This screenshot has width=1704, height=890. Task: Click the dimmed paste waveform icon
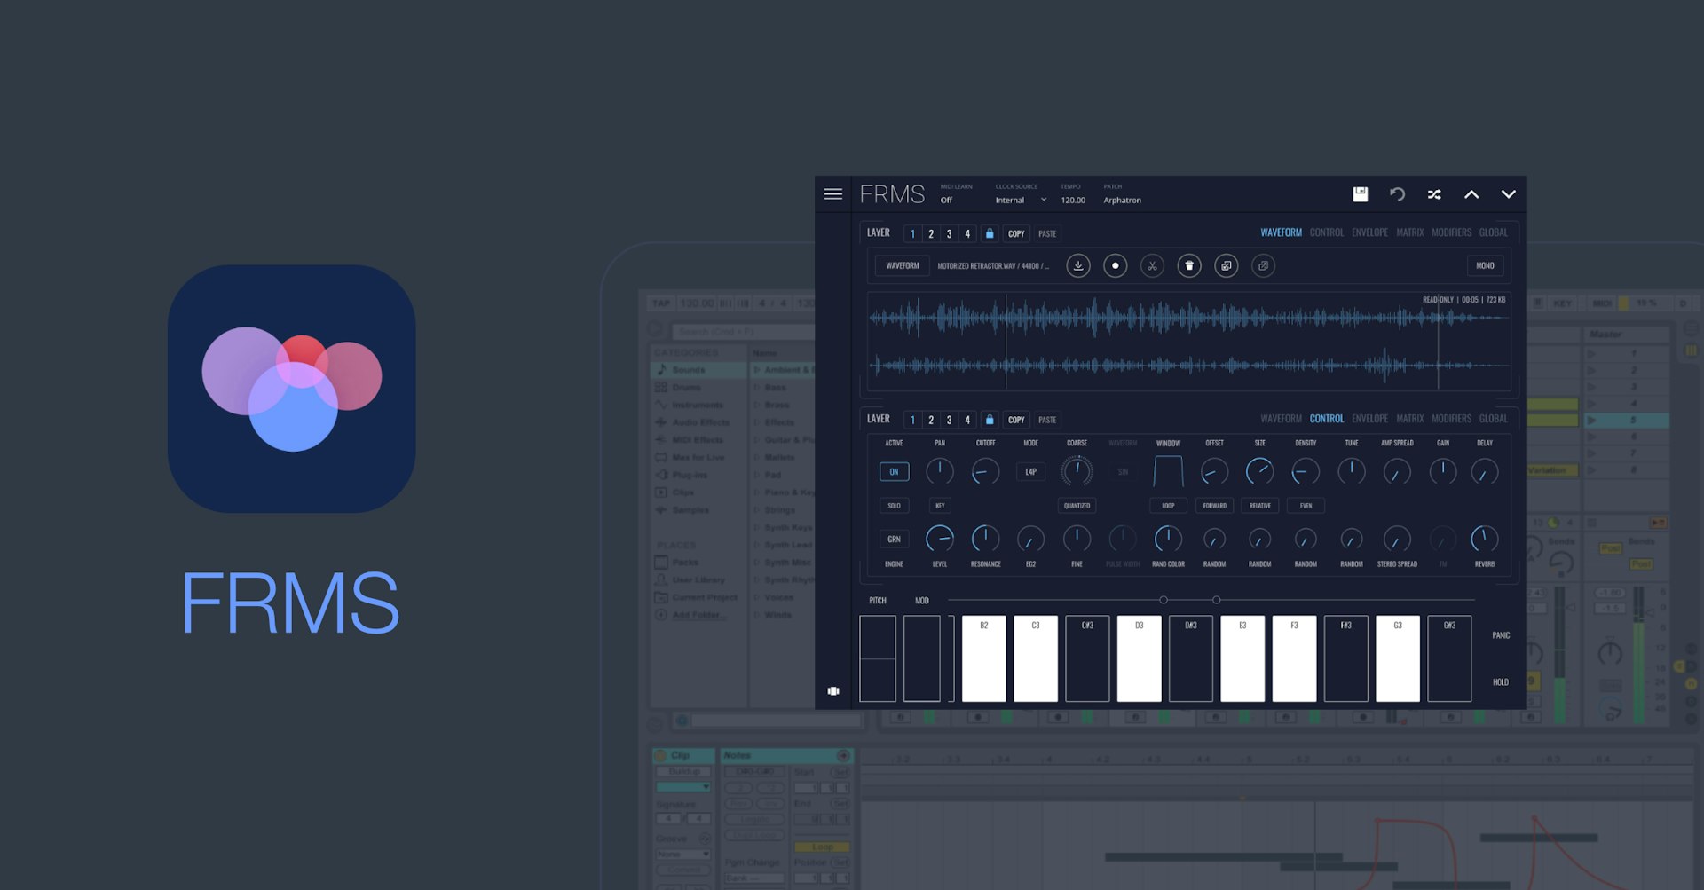[x=1263, y=265]
